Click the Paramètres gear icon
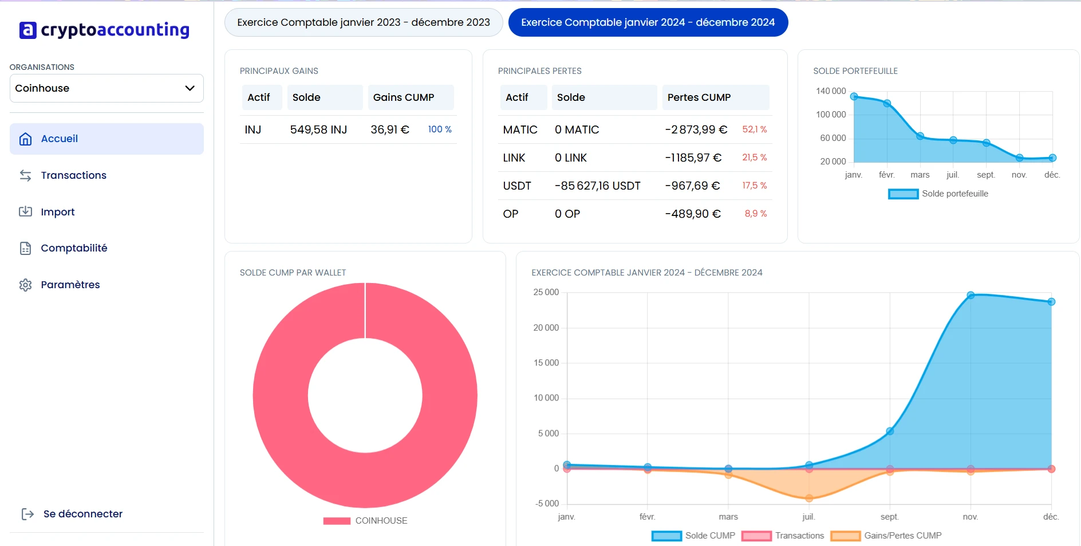Viewport: 1081px width, 546px height. point(25,284)
